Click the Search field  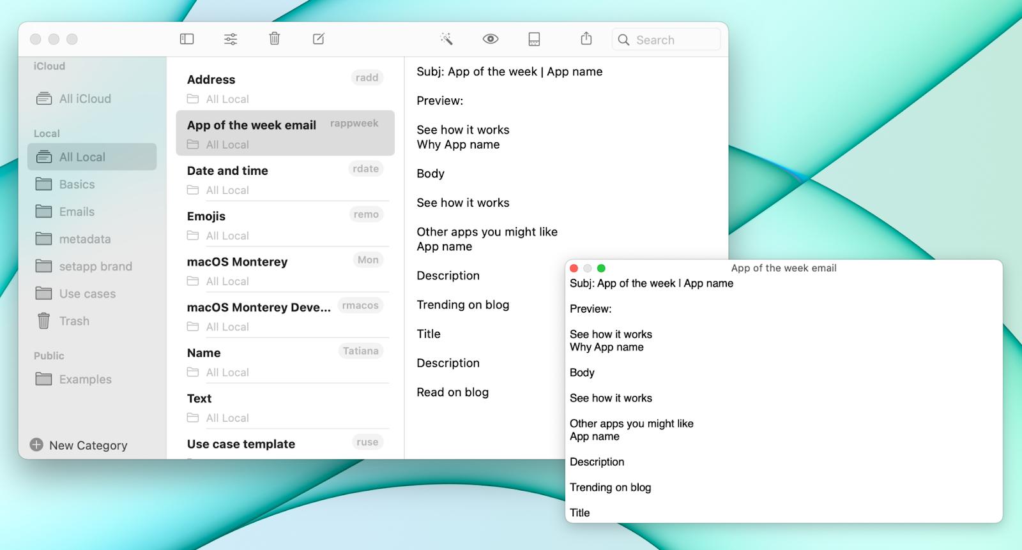point(666,40)
